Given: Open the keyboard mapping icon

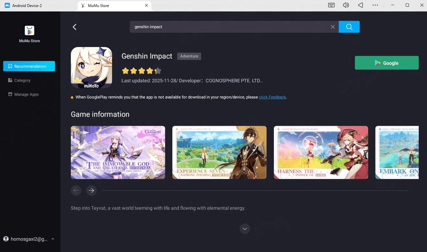Looking at the screenshot, I should pyautogui.click(x=331, y=5).
